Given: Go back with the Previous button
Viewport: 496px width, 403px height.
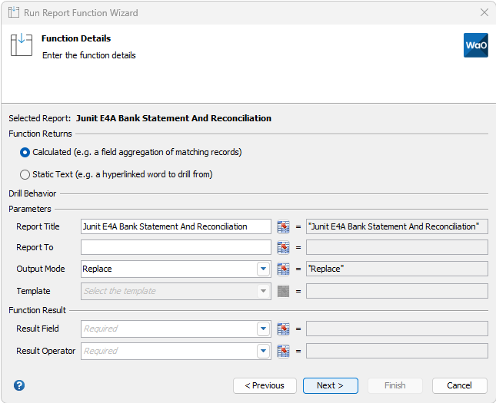Looking at the screenshot, I should (264, 385).
